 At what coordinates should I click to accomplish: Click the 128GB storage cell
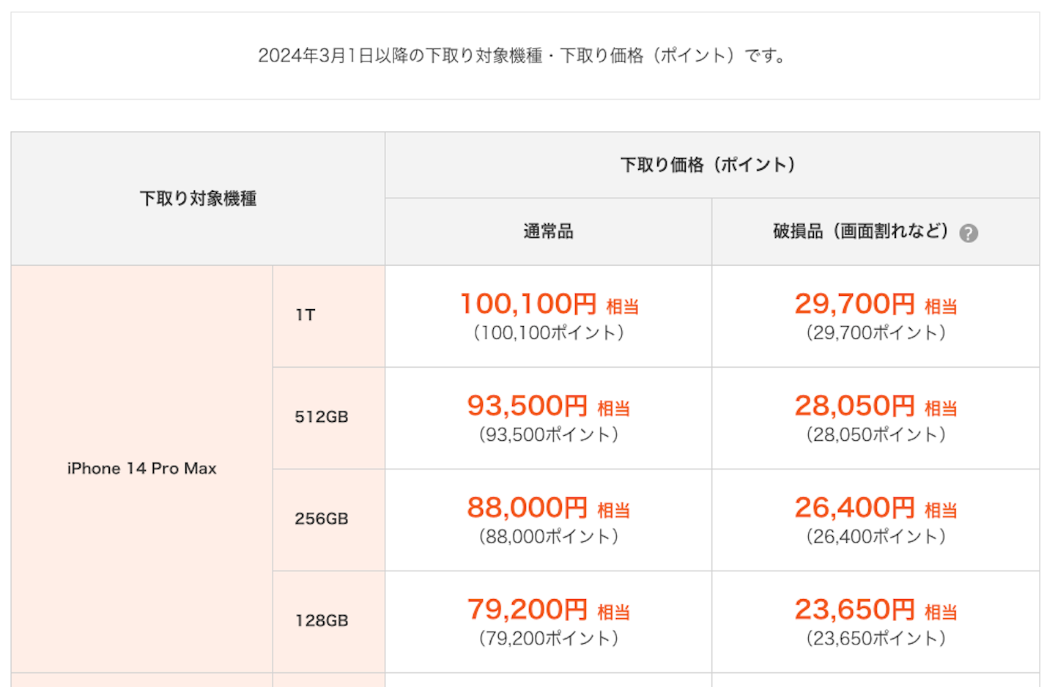click(x=321, y=620)
